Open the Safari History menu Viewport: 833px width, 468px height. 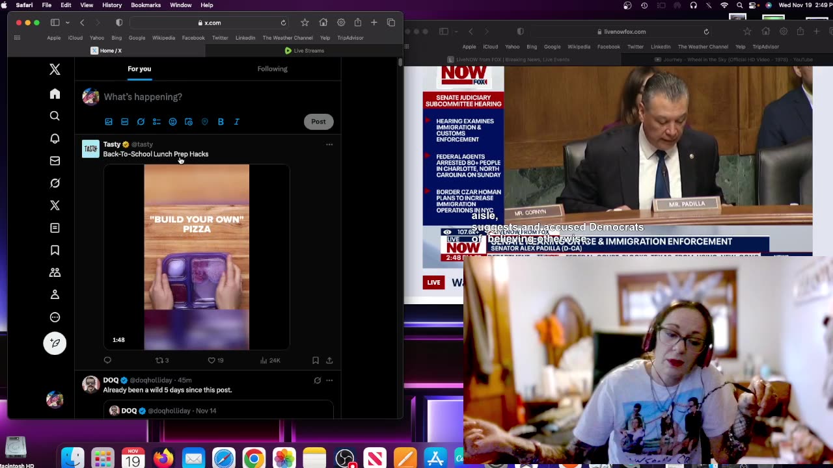[112, 5]
